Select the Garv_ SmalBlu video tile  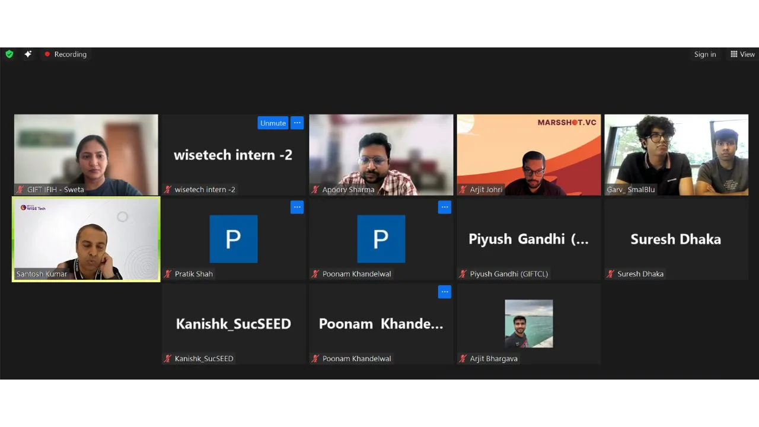677,155
